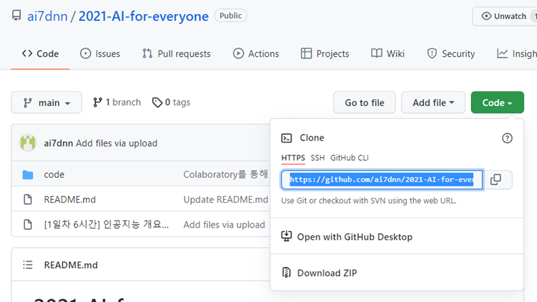Expand the Add file dropdown
Image resolution: width=537 pixels, height=302 pixels.
pos(433,103)
